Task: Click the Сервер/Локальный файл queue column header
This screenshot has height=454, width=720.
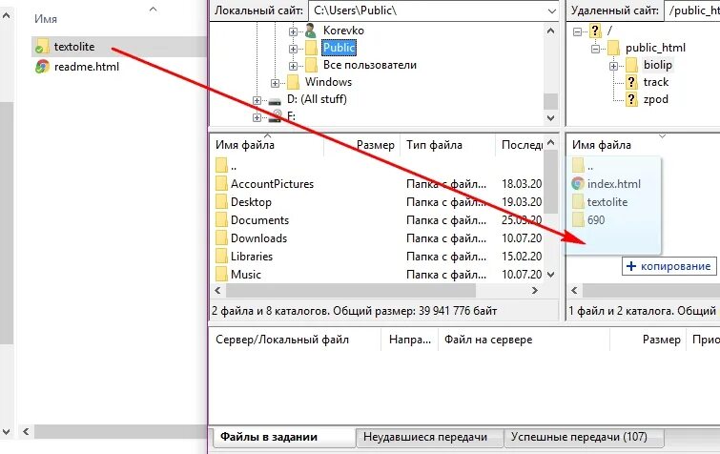Action: pyautogui.click(x=296, y=340)
